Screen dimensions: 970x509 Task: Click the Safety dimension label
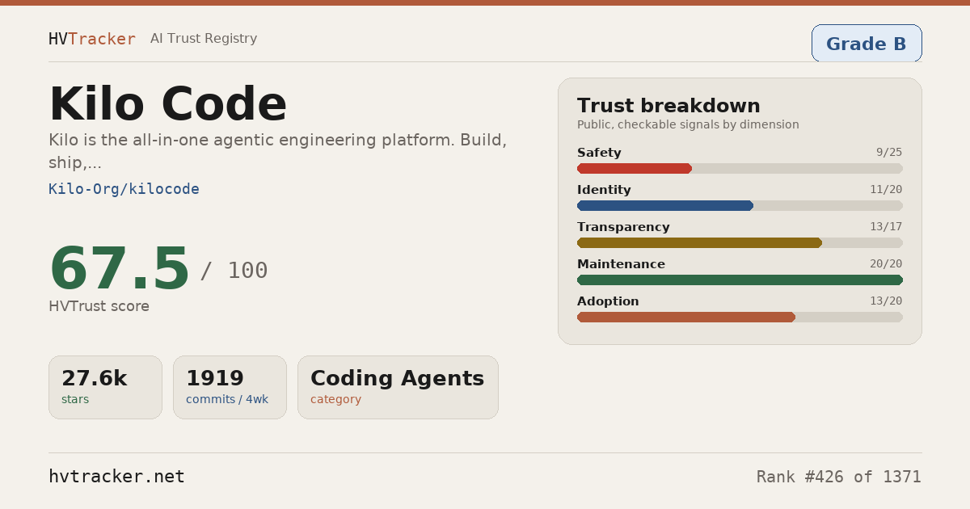[x=599, y=153]
